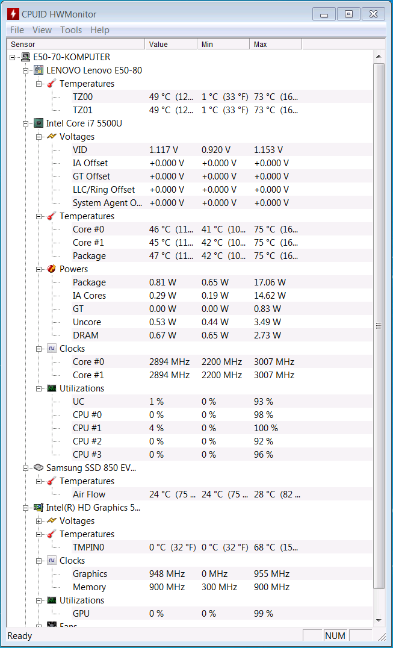Click the scrollbar down arrow
The width and height of the screenshot is (393, 648).
coord(379,620)
